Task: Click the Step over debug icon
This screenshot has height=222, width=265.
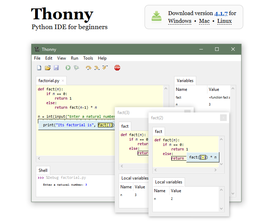Action: [x=88, y=68]
